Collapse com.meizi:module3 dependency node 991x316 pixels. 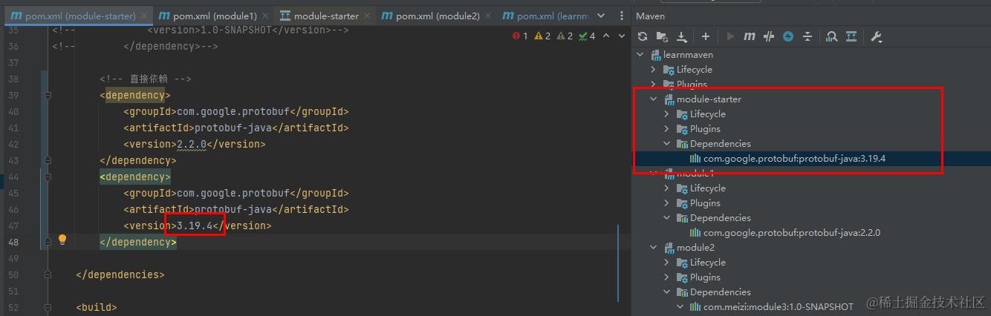click(680, 306)
